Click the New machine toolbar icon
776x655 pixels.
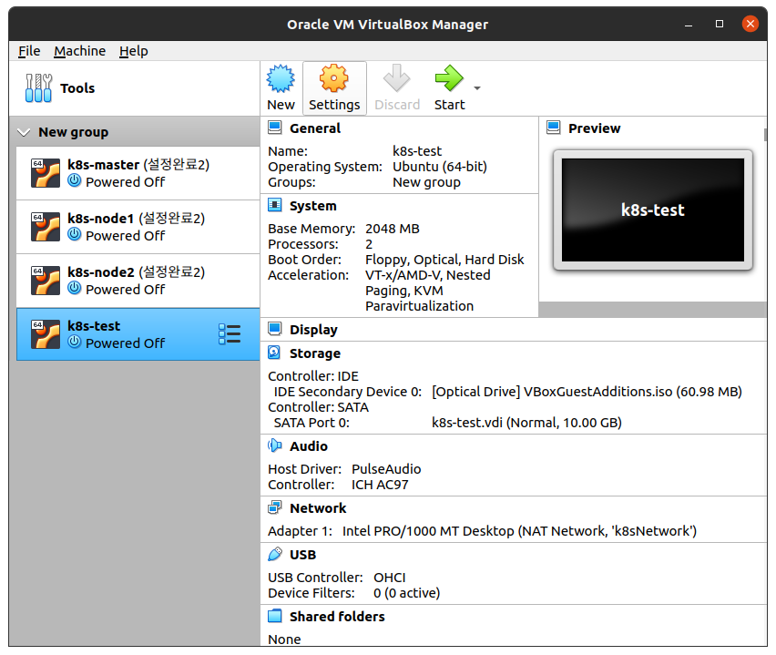pyautogui.click(x=281, y=78)
